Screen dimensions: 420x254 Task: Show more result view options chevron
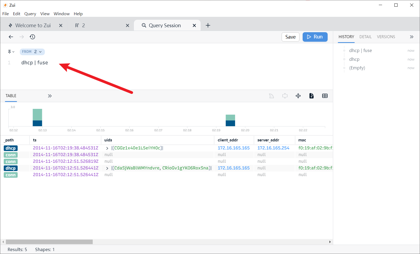pos(50,96)
